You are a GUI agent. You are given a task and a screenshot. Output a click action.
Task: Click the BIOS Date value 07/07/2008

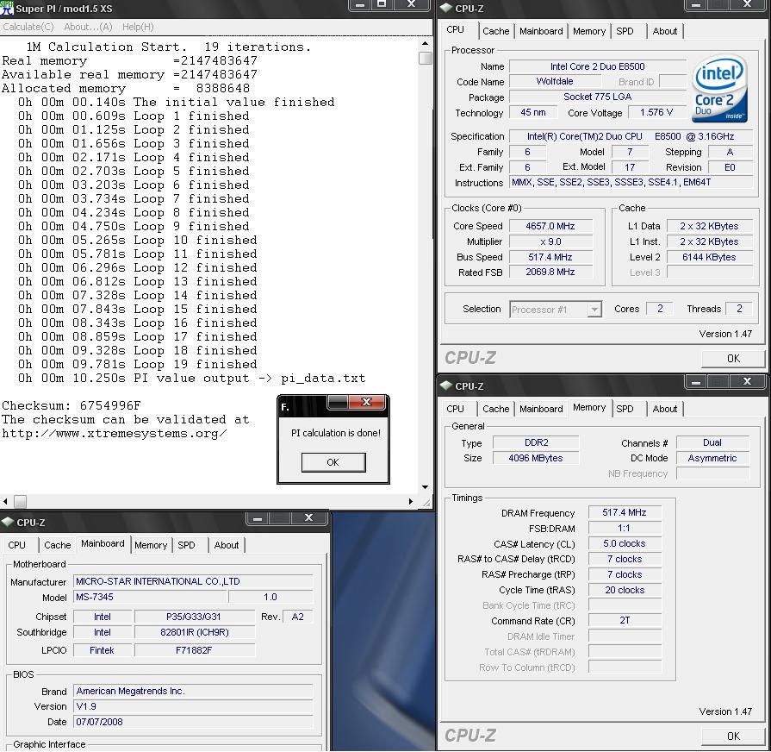[x=193, y=722]
